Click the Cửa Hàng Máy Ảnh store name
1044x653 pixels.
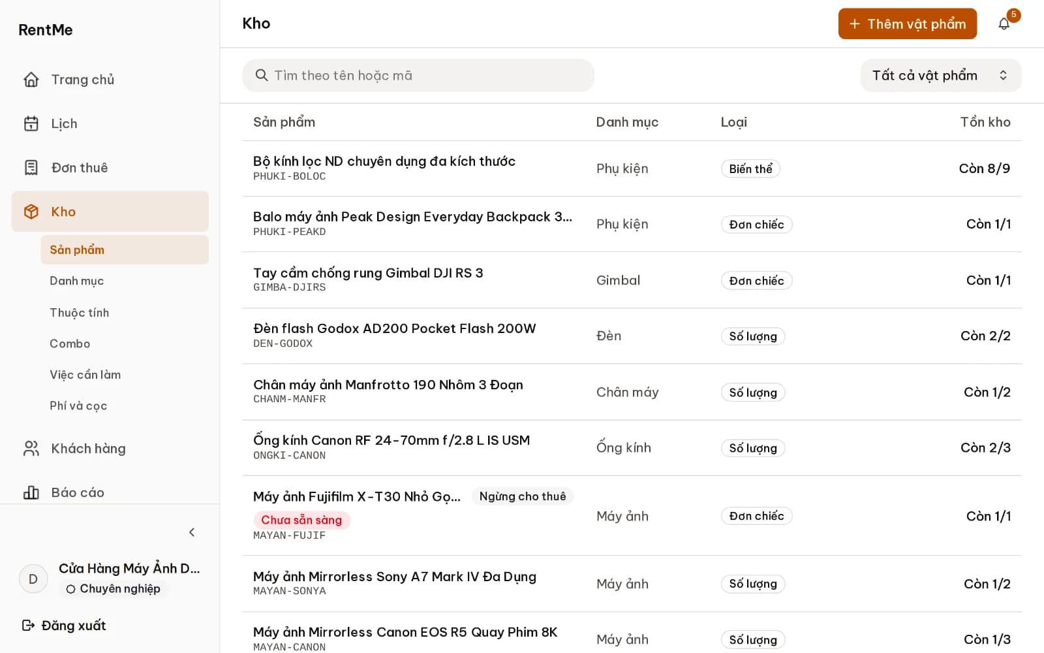(x=129, y=568)
